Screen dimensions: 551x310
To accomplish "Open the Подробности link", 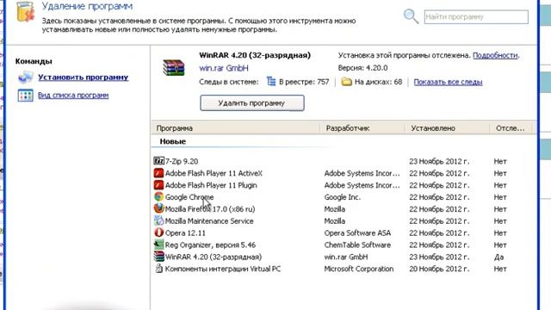I will (495, 55).
